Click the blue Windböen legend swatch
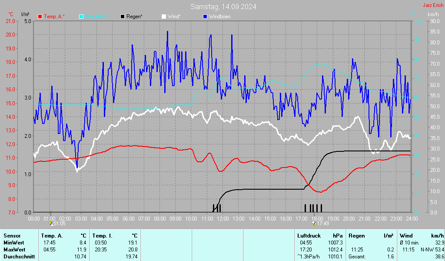Image resolution: width=445 pixels, height=261 pixels. click(x=206, y=17)
